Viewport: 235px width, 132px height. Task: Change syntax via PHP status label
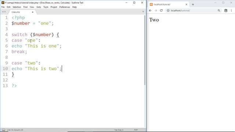[x=136, y=130]
